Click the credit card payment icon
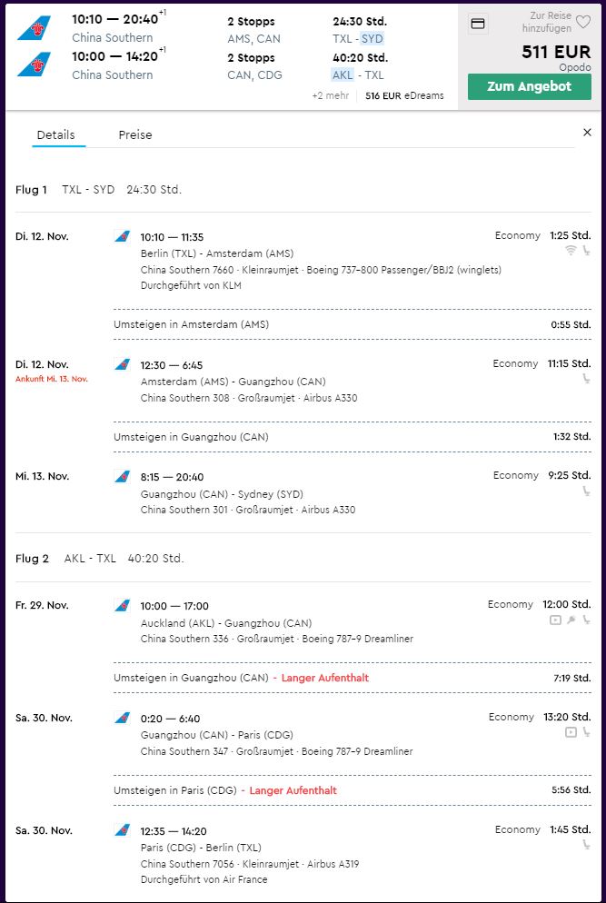This screenshot has width=606, height=903. point(478,24)
